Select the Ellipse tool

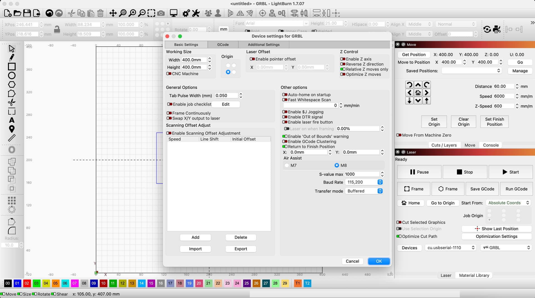click(x=12, y=75)
